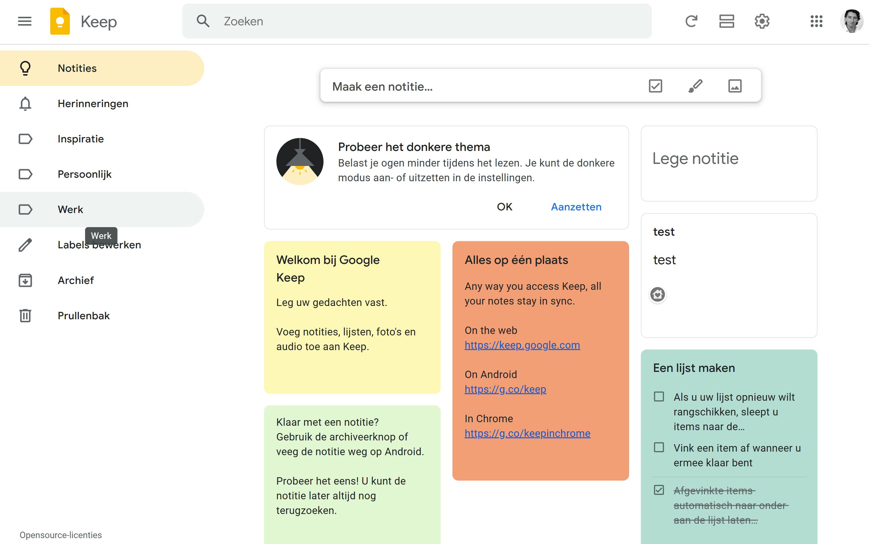Open the Herinneringen sidebar item
The width and height of the screenshot is (869, 544).
(x=93, y=104)
